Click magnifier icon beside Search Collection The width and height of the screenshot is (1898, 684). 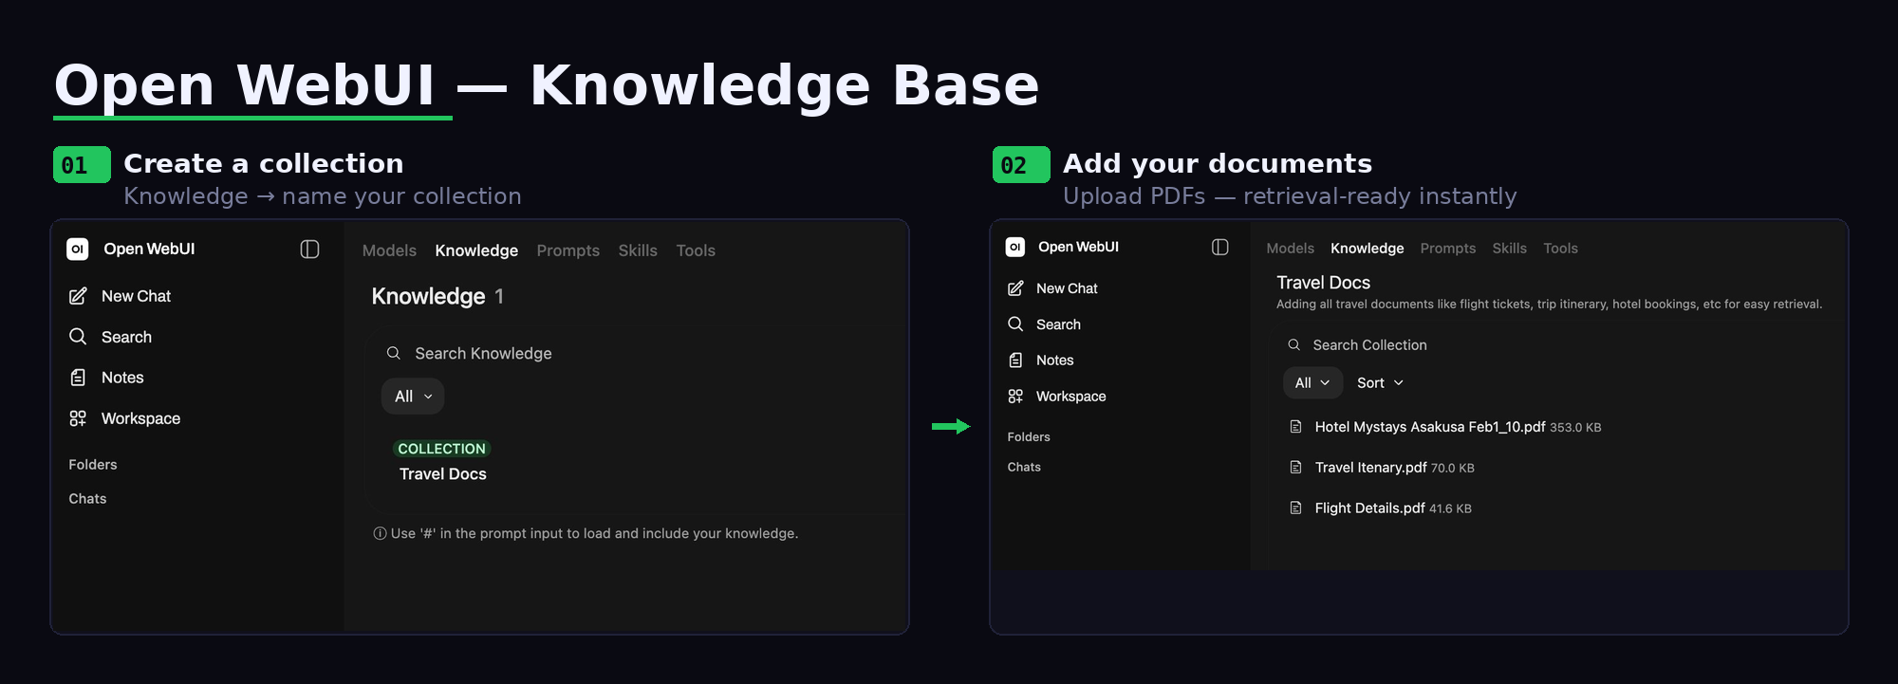pyautogui.click(x=1293, y=345)
